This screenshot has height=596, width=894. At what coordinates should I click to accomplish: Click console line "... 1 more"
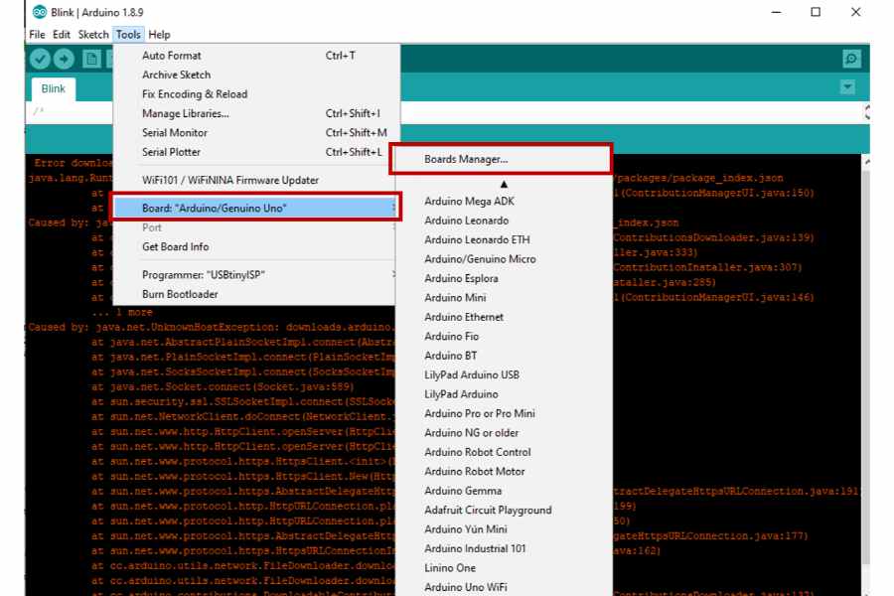click(122, 313)
